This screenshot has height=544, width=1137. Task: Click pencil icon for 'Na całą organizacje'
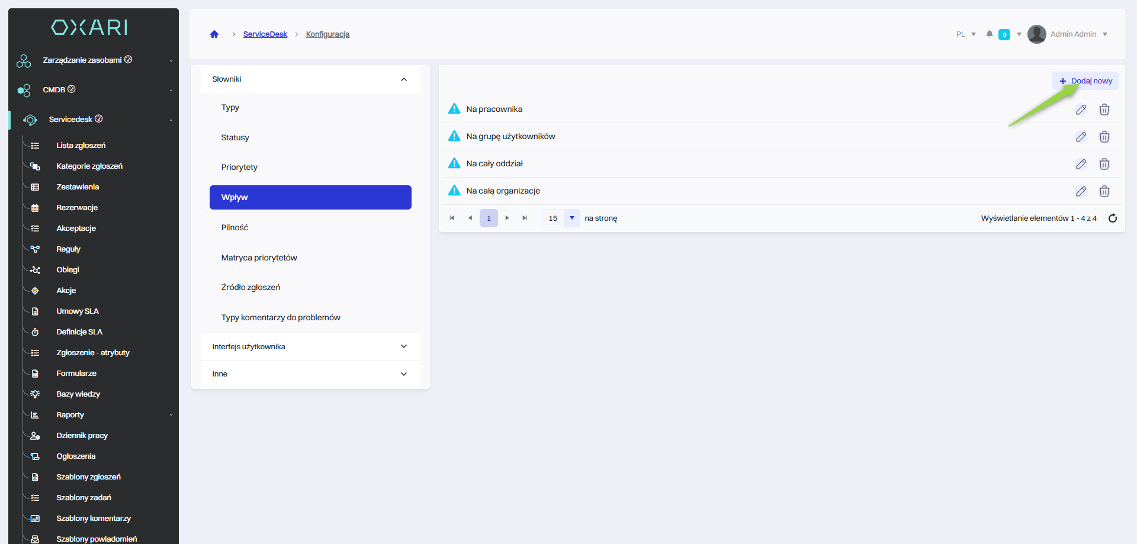[x=1081, y=191]
